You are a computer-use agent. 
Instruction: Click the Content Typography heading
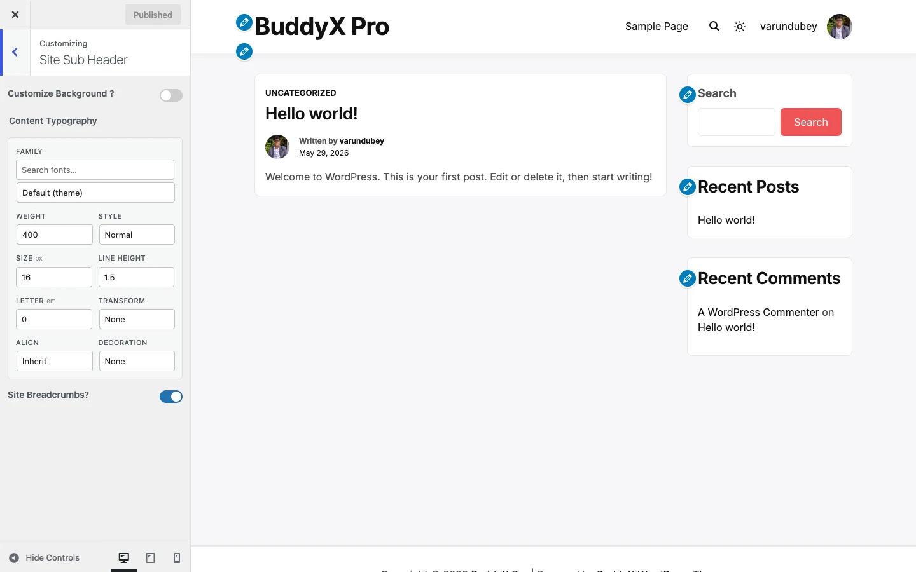click(x=53, y=121)
